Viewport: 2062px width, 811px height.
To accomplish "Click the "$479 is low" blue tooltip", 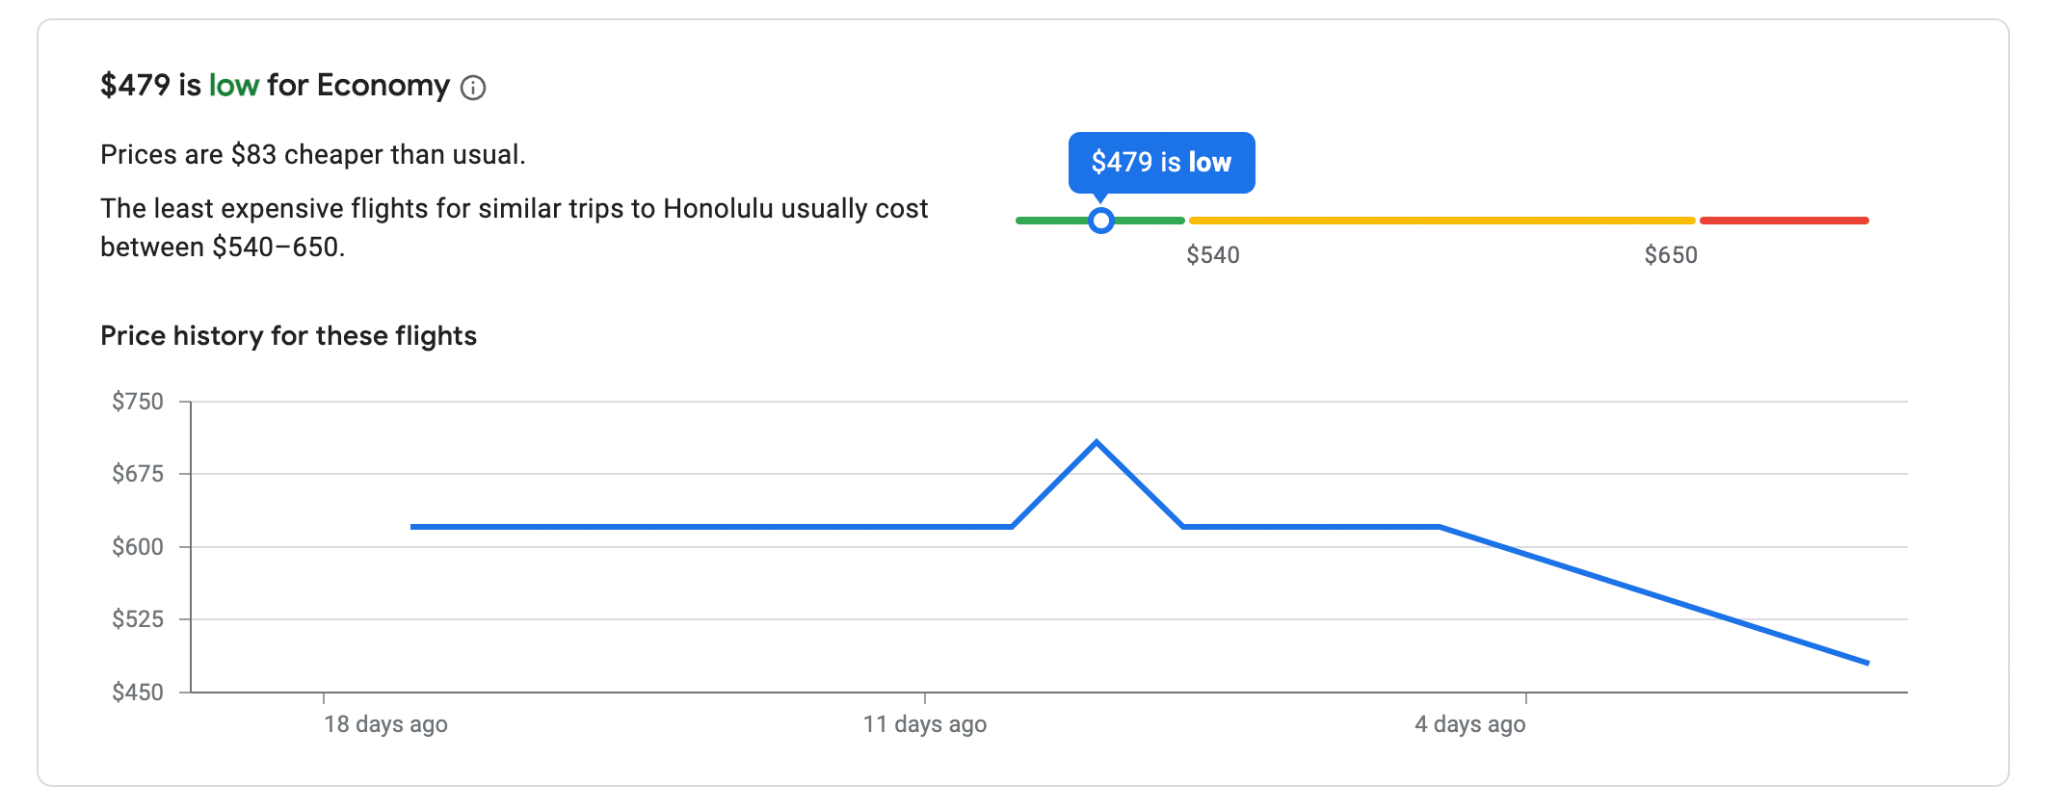I will coord(1161,162).
